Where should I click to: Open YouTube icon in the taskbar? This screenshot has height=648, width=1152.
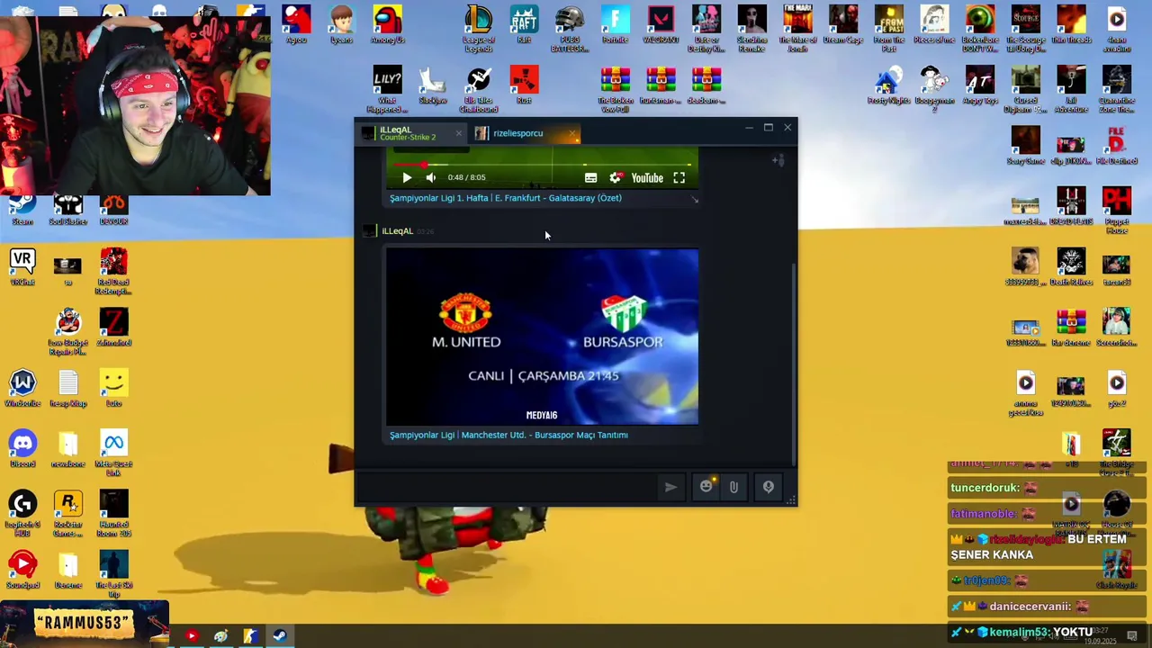click(191, 636)
